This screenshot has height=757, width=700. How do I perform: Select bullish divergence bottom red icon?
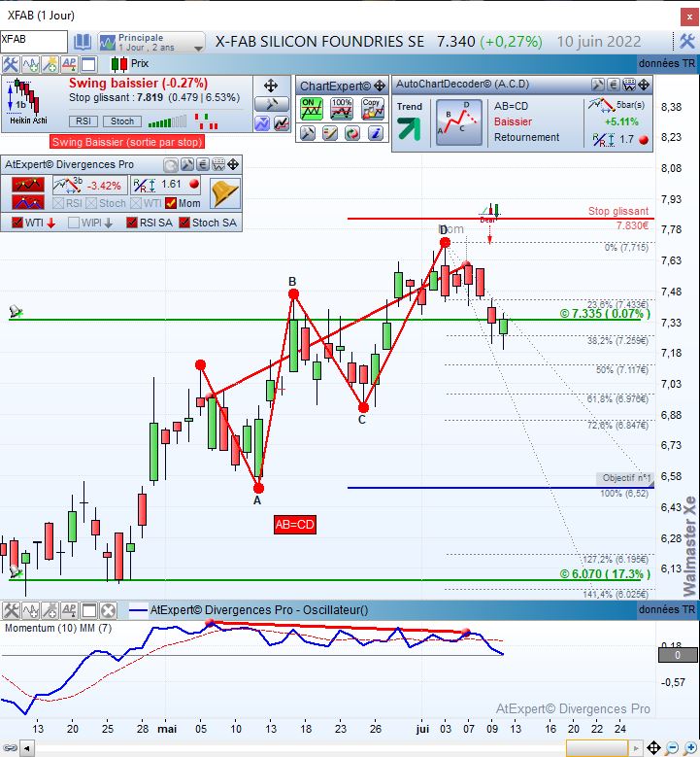(x=28, y=202)
